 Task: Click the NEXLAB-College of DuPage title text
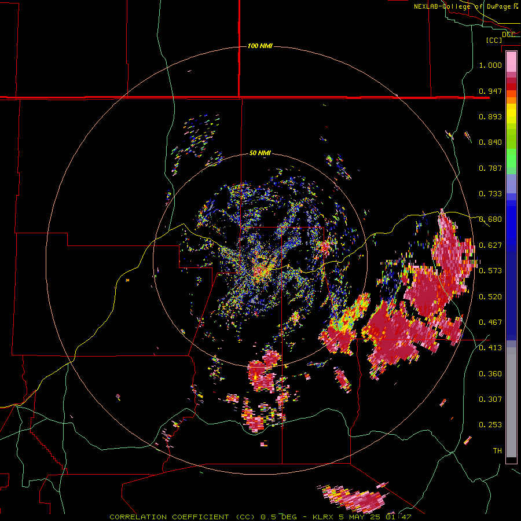[462, 6]
